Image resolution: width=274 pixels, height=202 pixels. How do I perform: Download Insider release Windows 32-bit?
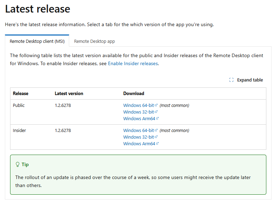point(138,137)
